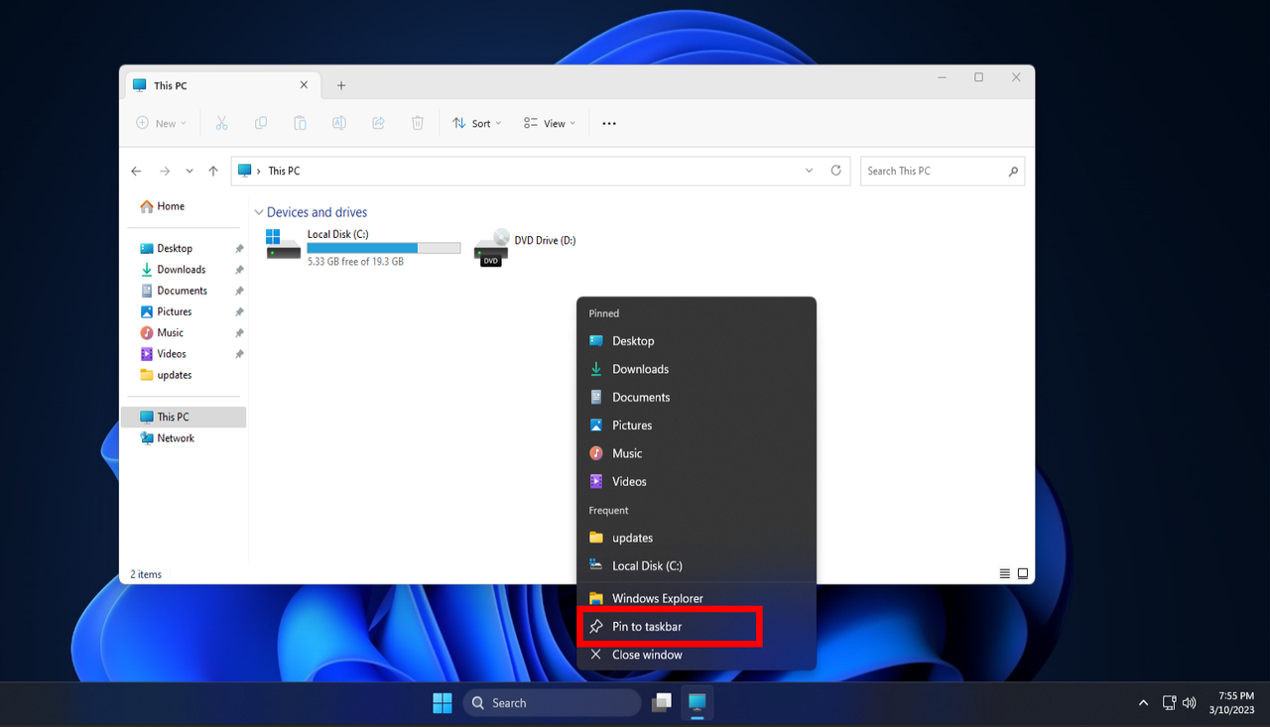Image resolution: width=1270 pixels, height=727 pixels.
Task: Open the See more toolbar menu
Action: [608, 122]
